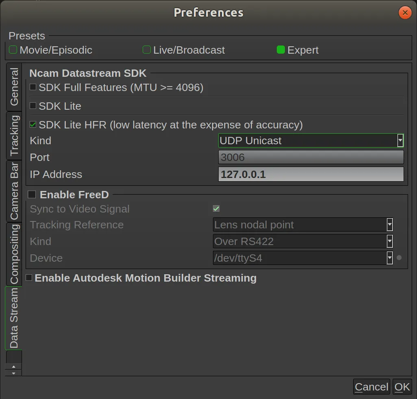The image size is (417, 399).
Task: Toggle the Sync to Video Signal checkbox
Action: coord(216,209)
